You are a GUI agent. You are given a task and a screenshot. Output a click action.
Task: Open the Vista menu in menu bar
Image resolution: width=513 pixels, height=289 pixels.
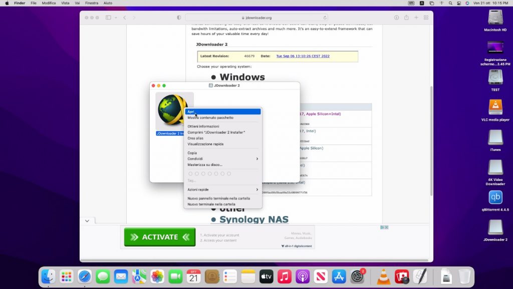tap(65, 3)
